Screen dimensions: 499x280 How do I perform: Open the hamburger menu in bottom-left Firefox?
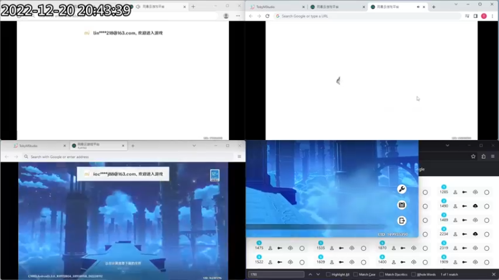coord(240,157)
